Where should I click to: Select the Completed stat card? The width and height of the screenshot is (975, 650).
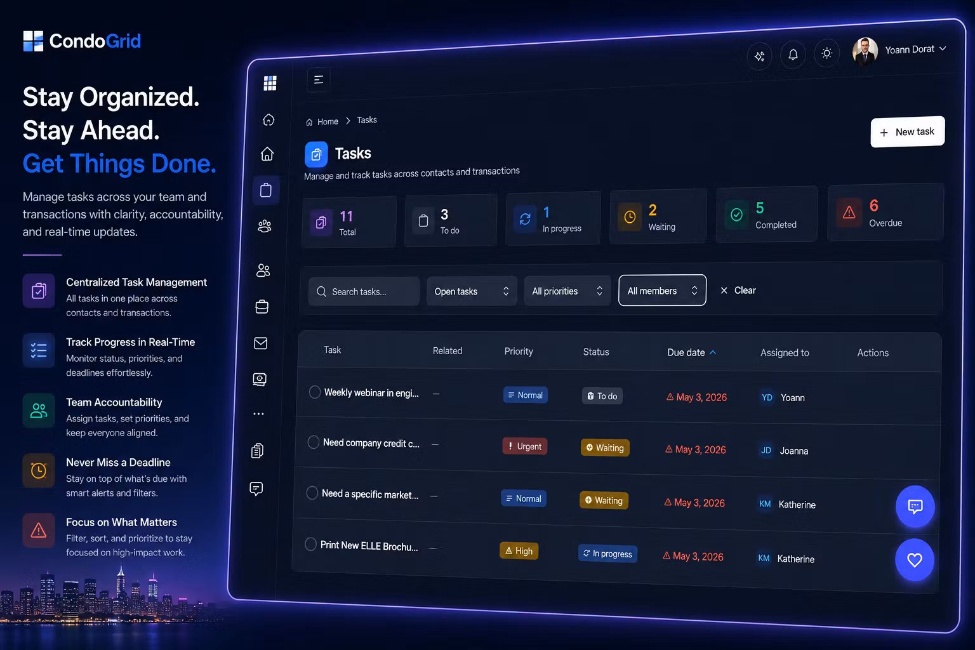766,214
